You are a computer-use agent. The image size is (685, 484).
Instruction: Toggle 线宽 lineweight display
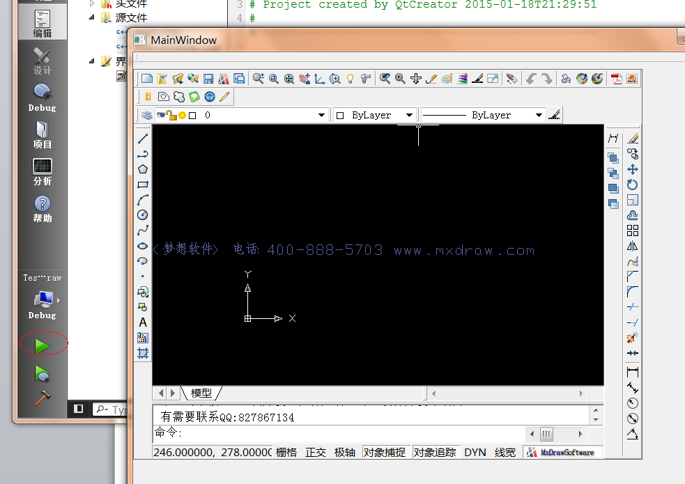[505, 453]
